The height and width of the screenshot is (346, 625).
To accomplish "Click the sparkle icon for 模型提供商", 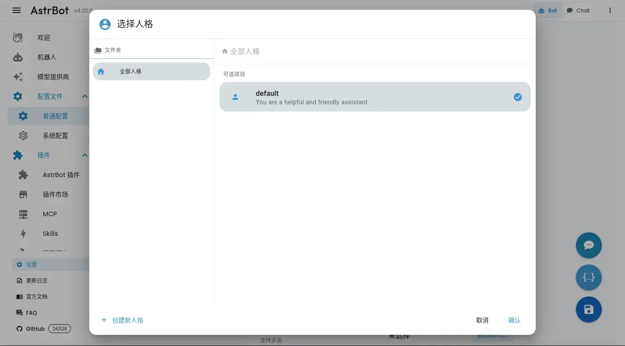I will [x=18, y=77].
